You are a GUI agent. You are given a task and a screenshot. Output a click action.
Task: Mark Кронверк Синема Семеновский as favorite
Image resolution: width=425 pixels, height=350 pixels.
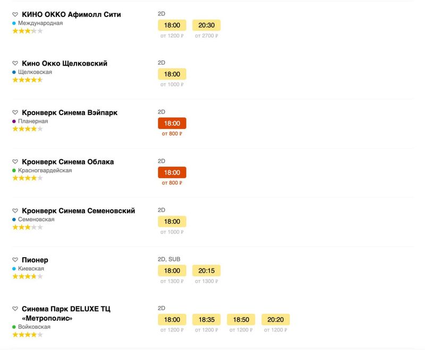[15, 211]
